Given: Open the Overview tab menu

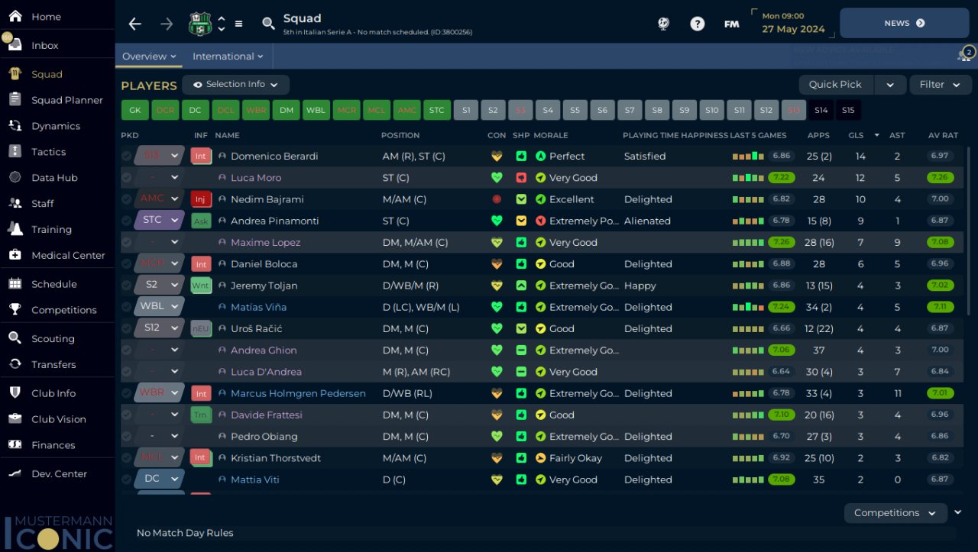Looking at the screenshot, I should click(149, 56).
